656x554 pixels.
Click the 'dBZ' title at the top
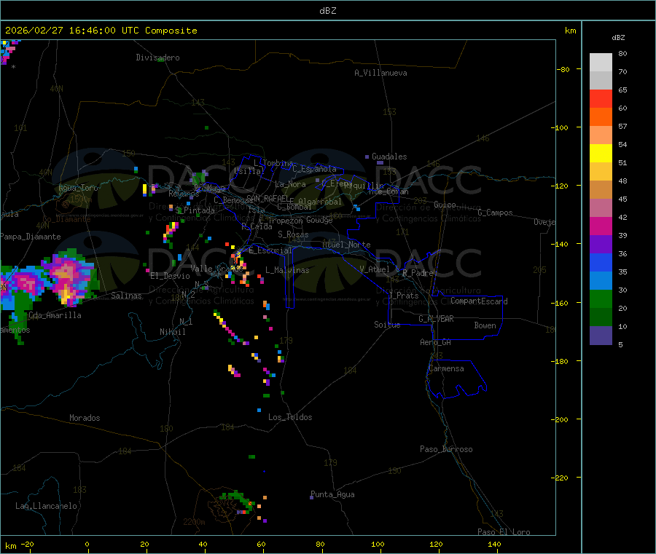coord(327,11)
